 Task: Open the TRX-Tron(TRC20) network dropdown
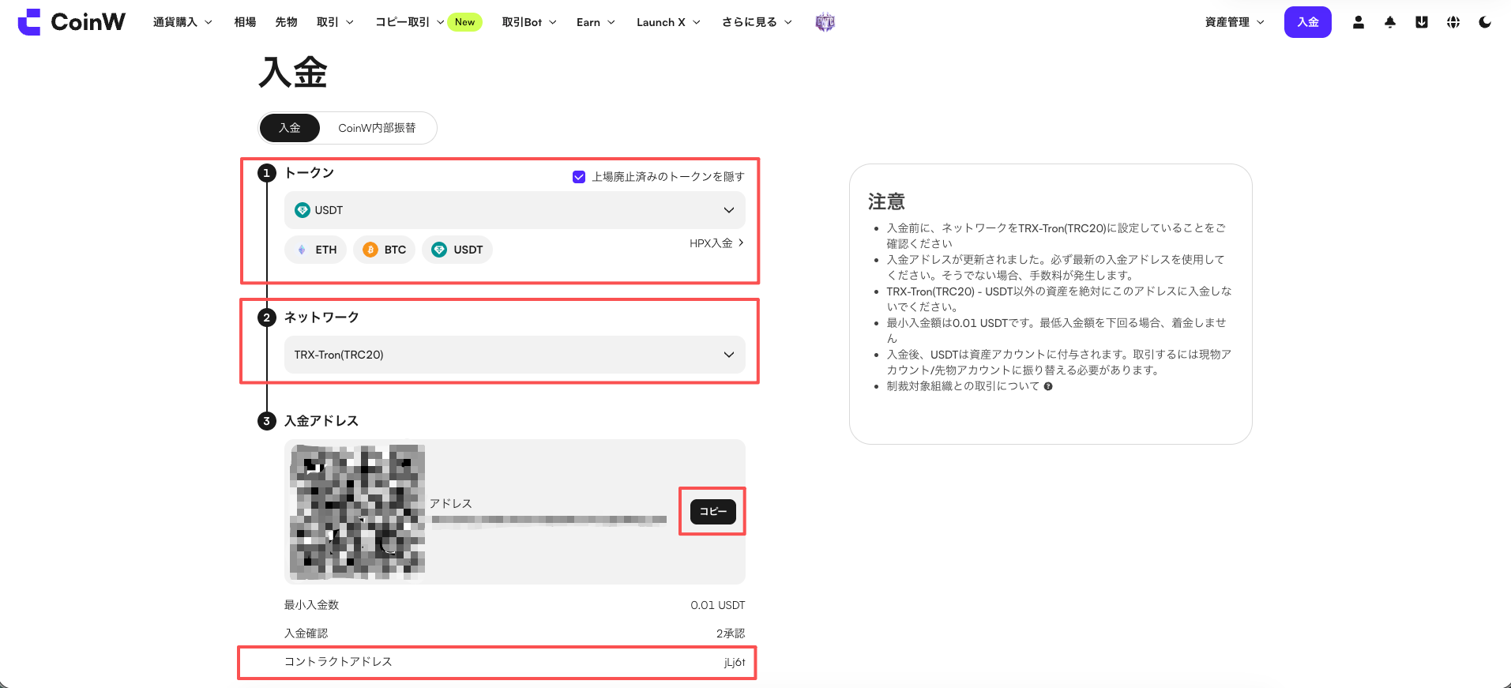[515, 355]
